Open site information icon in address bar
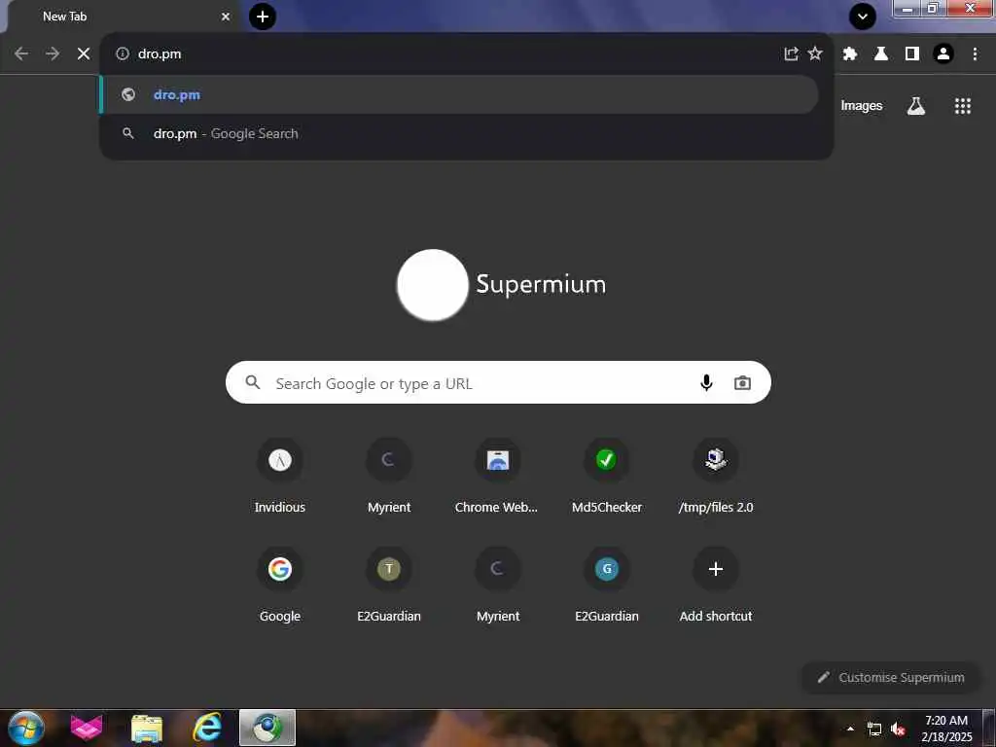 [123, 54]
